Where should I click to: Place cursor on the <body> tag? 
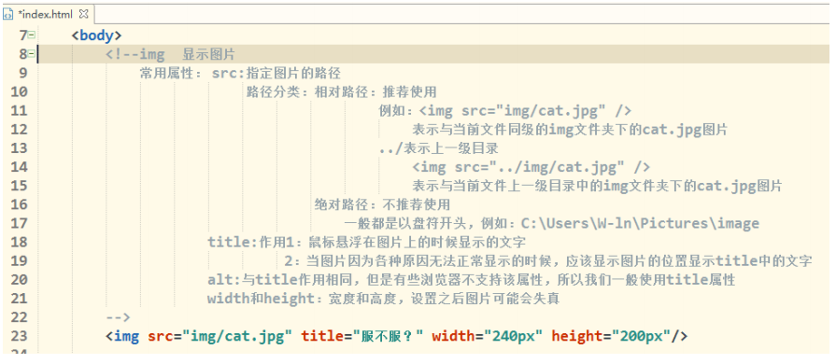point(96,35)
